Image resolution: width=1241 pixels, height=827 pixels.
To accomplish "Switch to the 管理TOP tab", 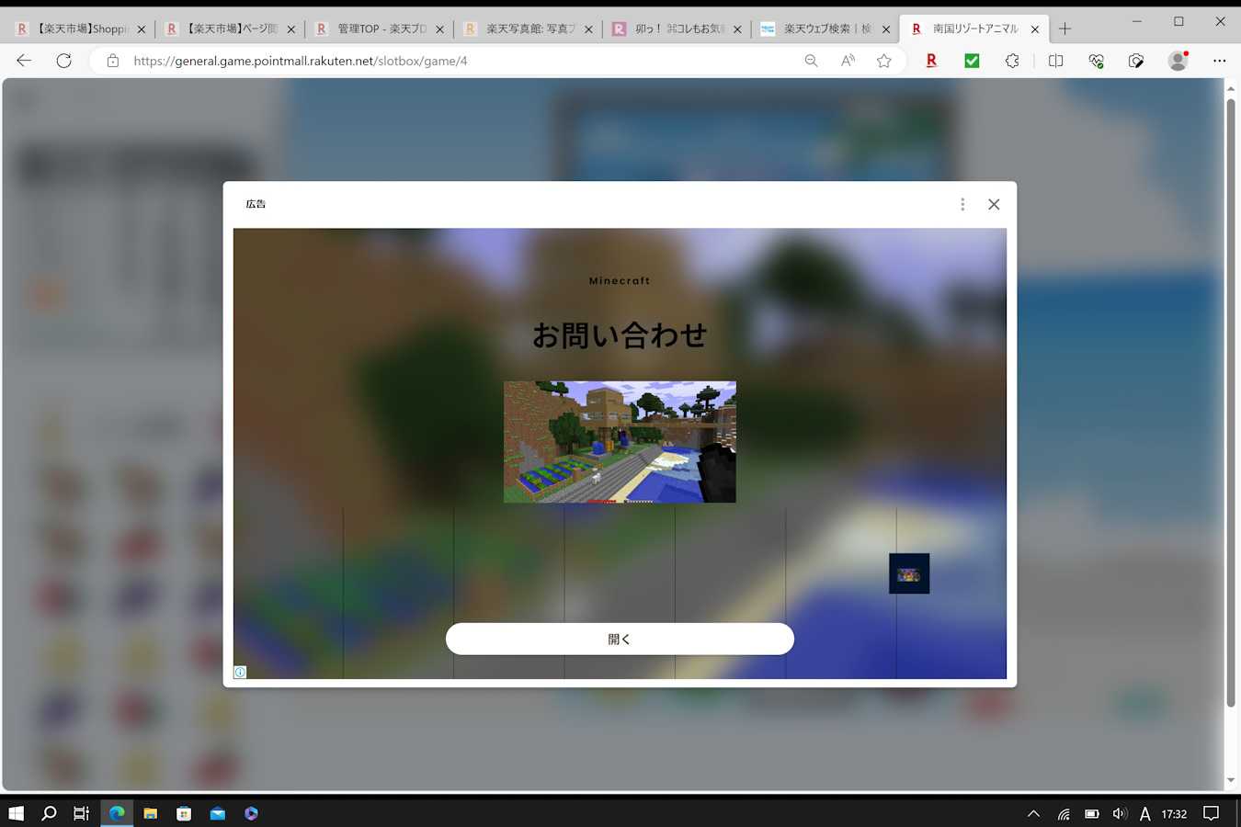I will (377, 29).
